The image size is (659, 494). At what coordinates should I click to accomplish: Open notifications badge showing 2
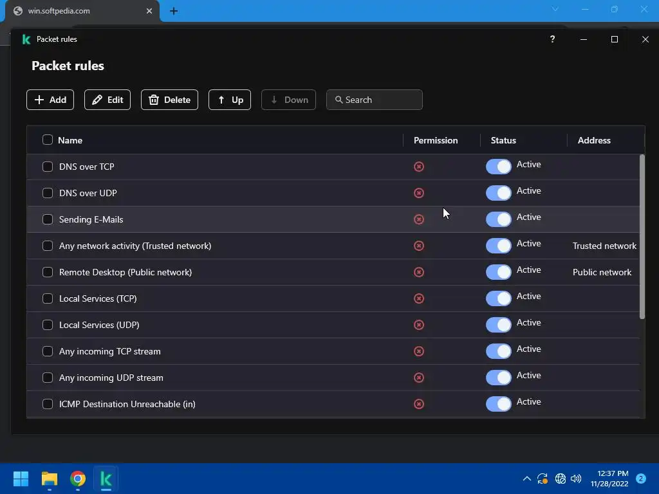pos(640,479)
